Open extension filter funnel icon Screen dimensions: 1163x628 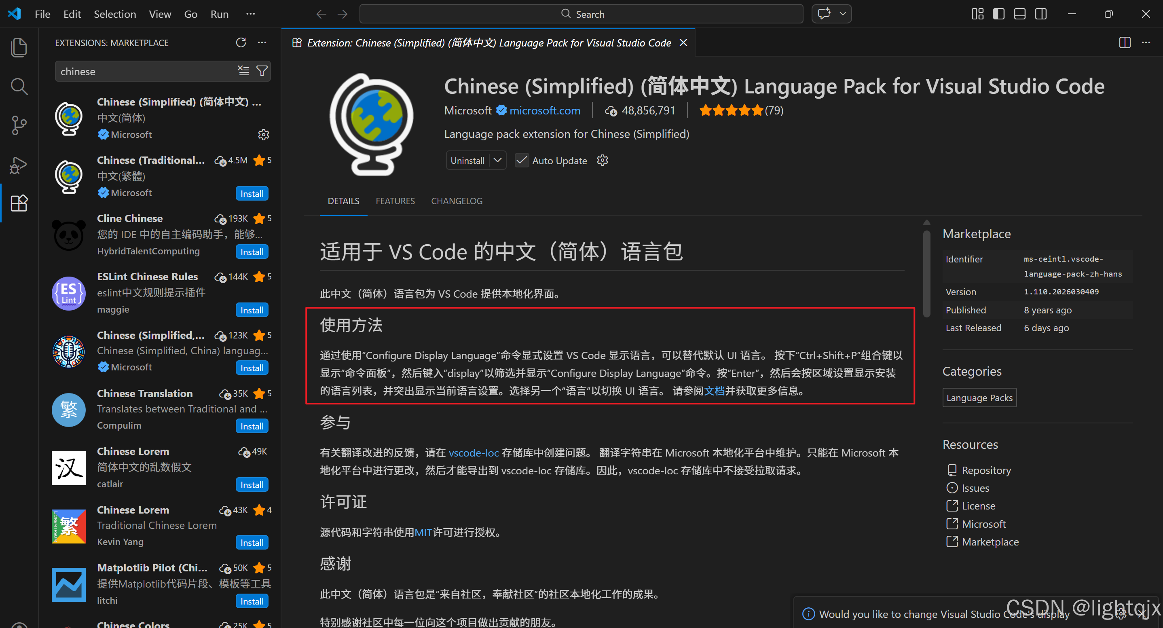click(262, 71)
